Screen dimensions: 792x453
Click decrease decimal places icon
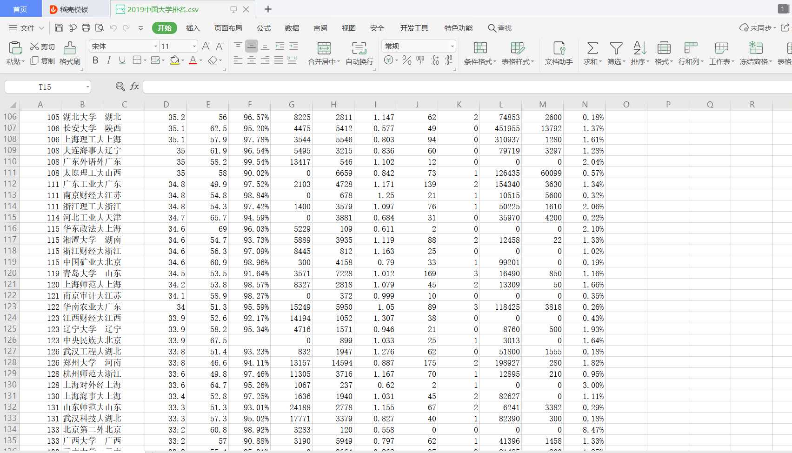tap(448, 60)
